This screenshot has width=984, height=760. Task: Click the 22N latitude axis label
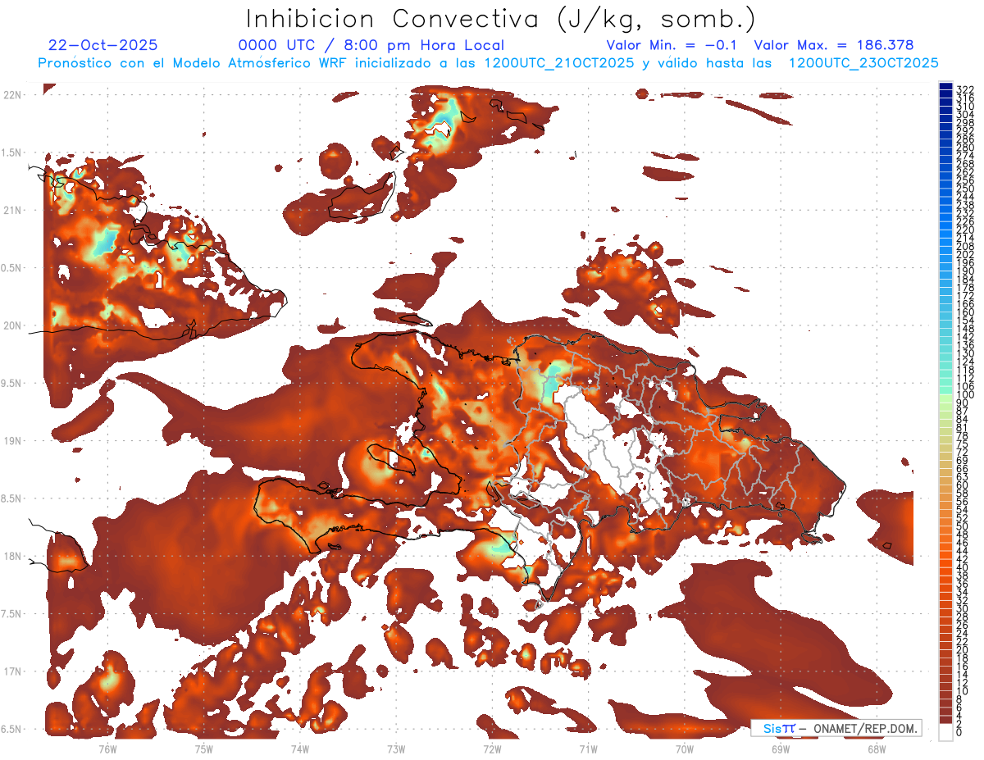13,95
